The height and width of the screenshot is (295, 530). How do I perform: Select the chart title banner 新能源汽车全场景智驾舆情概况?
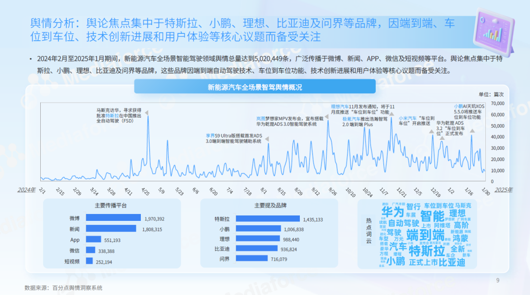tap(255, 87)
